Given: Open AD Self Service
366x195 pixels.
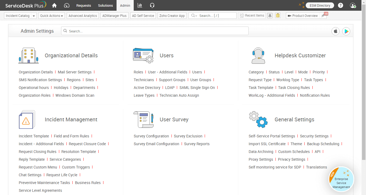Looking at the screenshot, I should 143,16.
